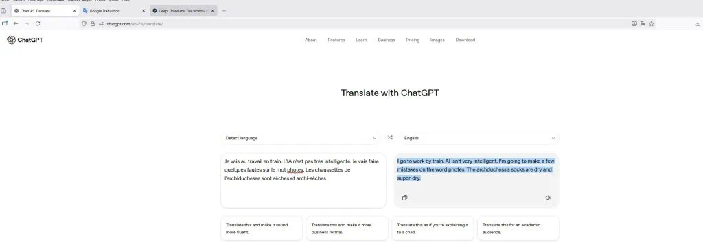Toggle reader view in the address bar

634,24
